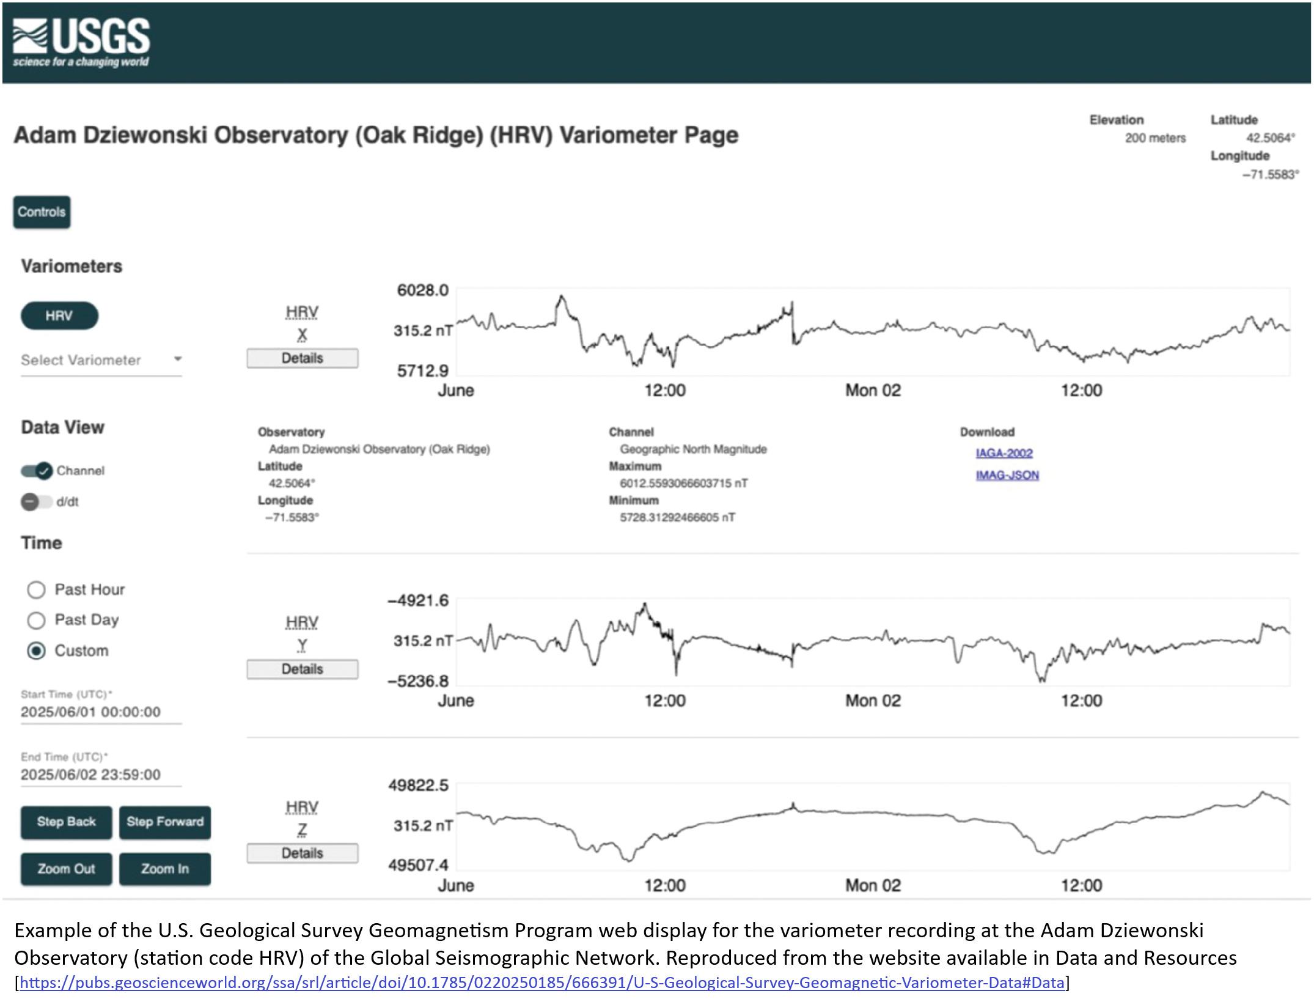Enable the d/dt data view switch

click(36, 502)
